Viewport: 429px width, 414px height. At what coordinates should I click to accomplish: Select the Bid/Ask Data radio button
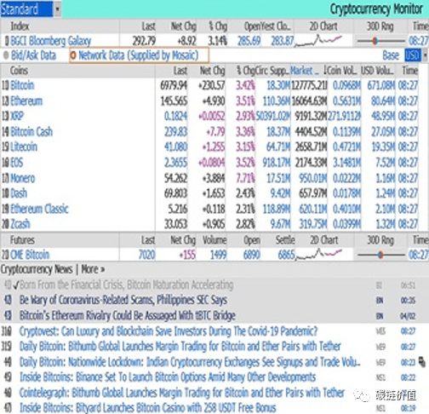[6, 55]
